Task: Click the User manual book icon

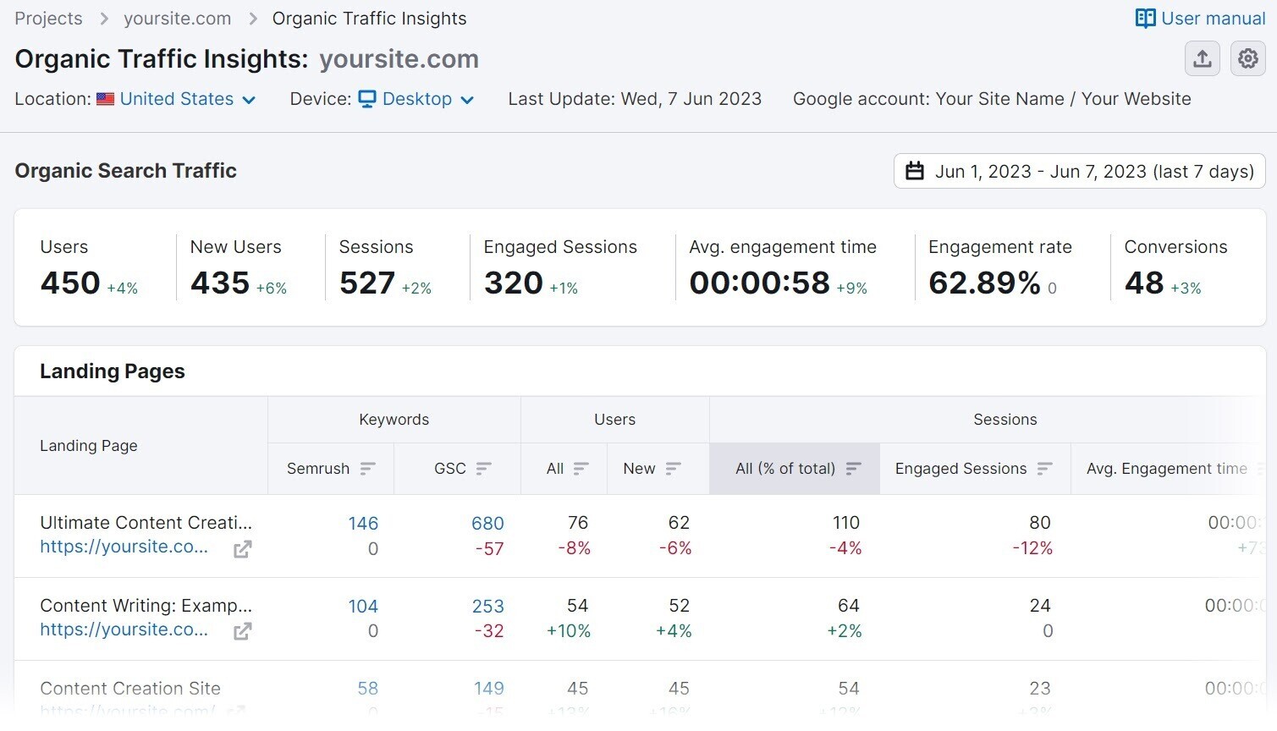Action: [x=1145, y=19]
